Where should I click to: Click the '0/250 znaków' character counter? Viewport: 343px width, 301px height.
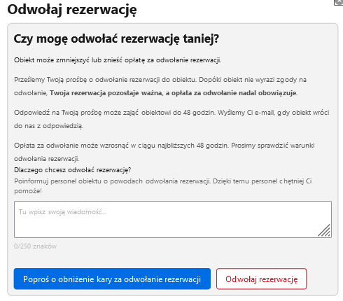[x=35, y=246]
